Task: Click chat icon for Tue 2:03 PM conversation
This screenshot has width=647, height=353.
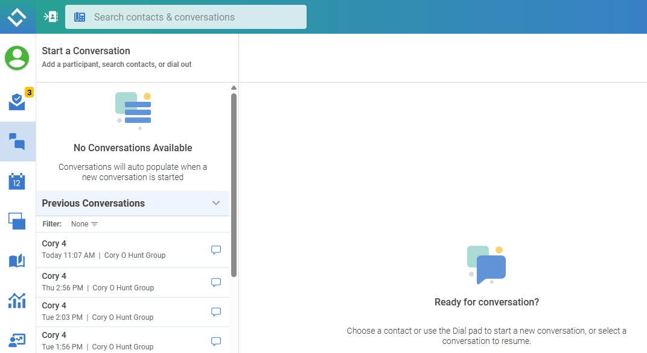Action: (216, 312)
